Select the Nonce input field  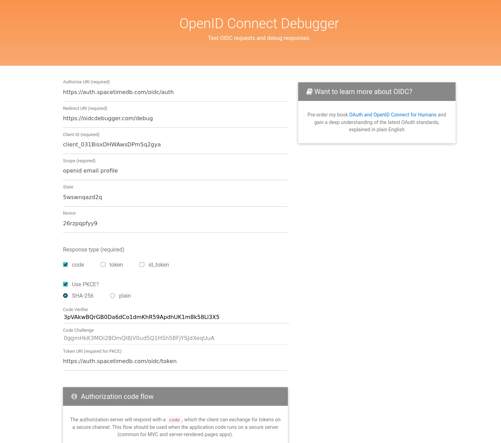click(x=175, y=224)
